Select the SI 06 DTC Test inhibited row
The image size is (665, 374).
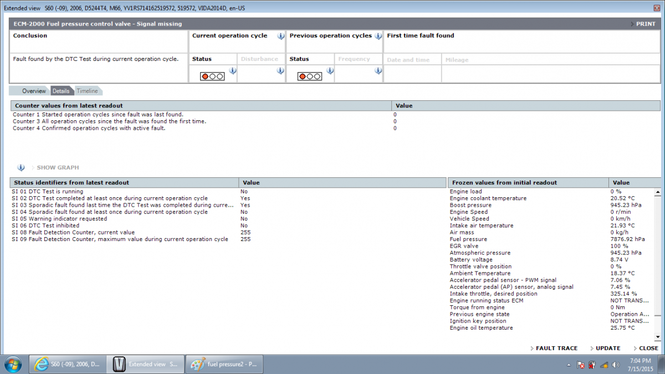coord(228,226)
